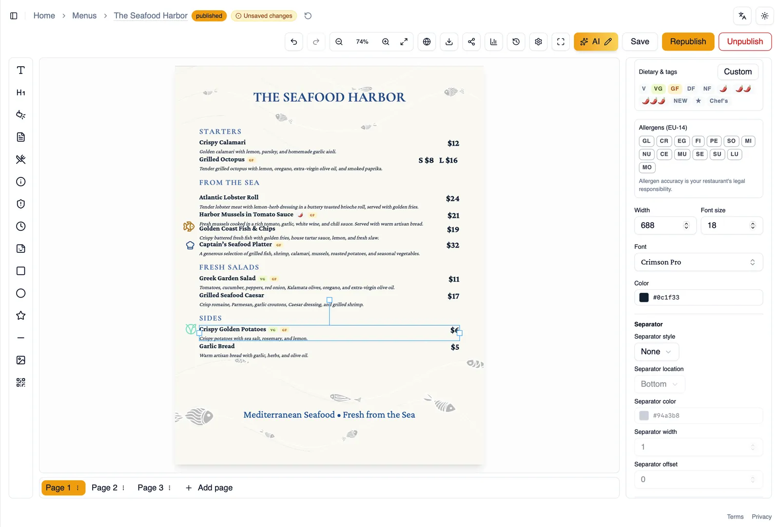Viewport: 780px width, 527px height.
Task: Insert a QR code element
Action: tap(20, 382)
